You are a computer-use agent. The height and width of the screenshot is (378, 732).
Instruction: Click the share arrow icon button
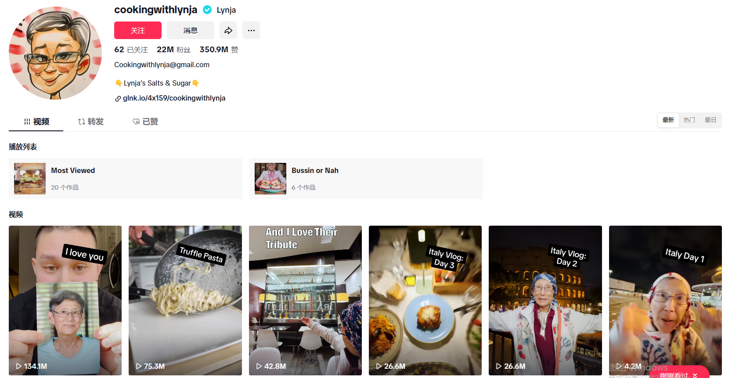pos(228,30)
